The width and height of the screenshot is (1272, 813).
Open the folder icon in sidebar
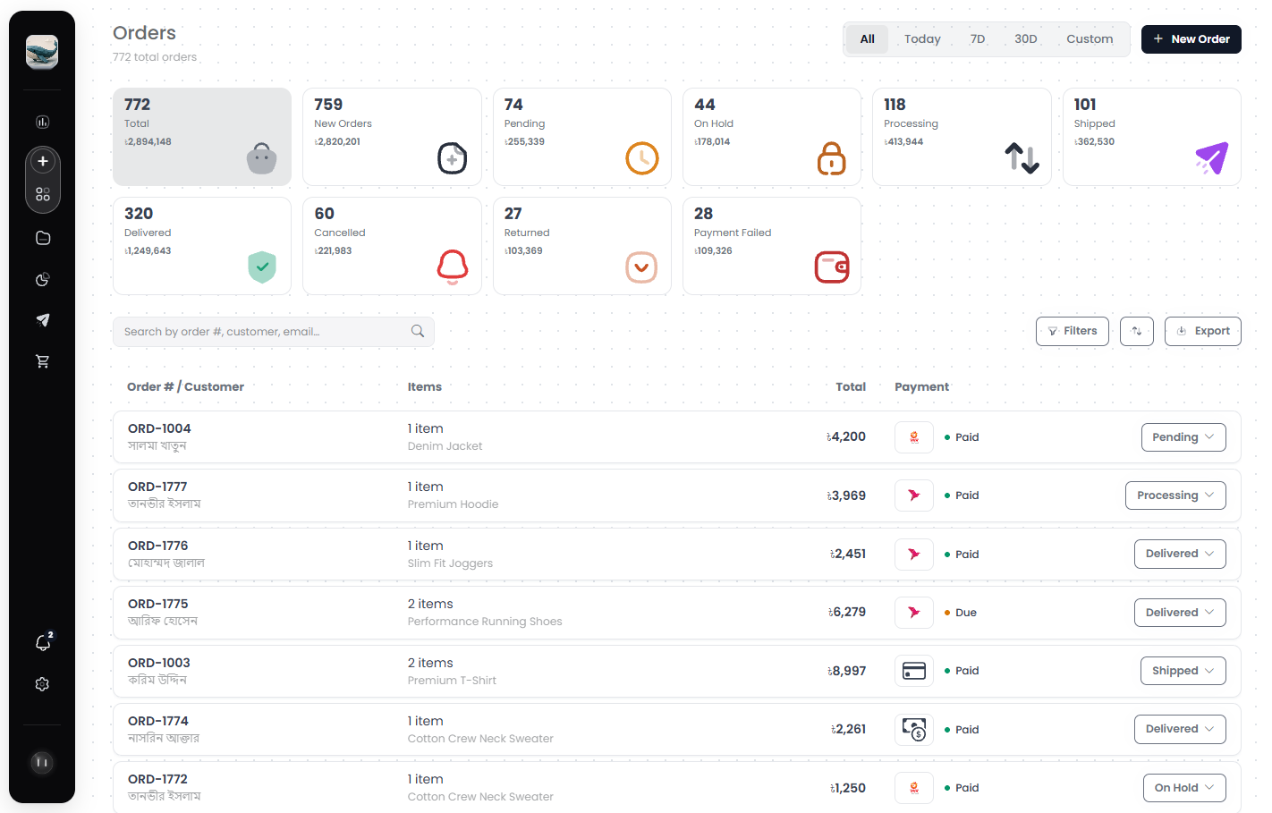point(42,238)
